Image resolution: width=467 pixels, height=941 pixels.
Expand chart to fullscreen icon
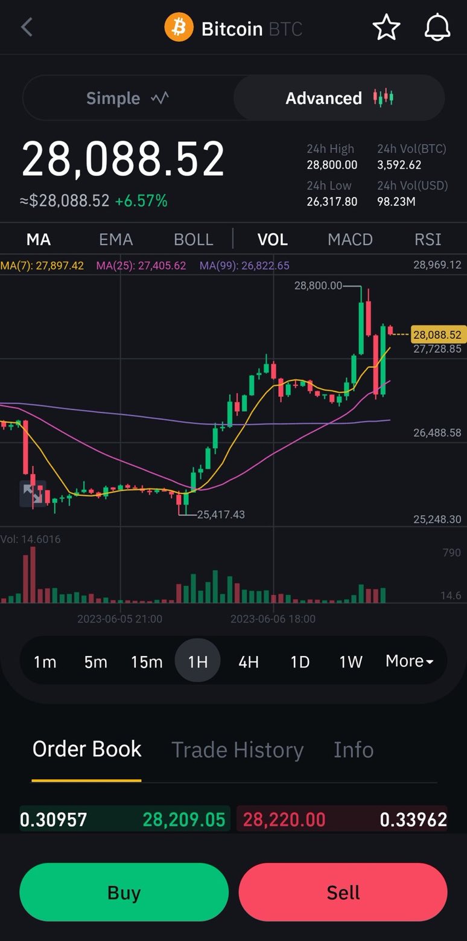tap(33, 493)
